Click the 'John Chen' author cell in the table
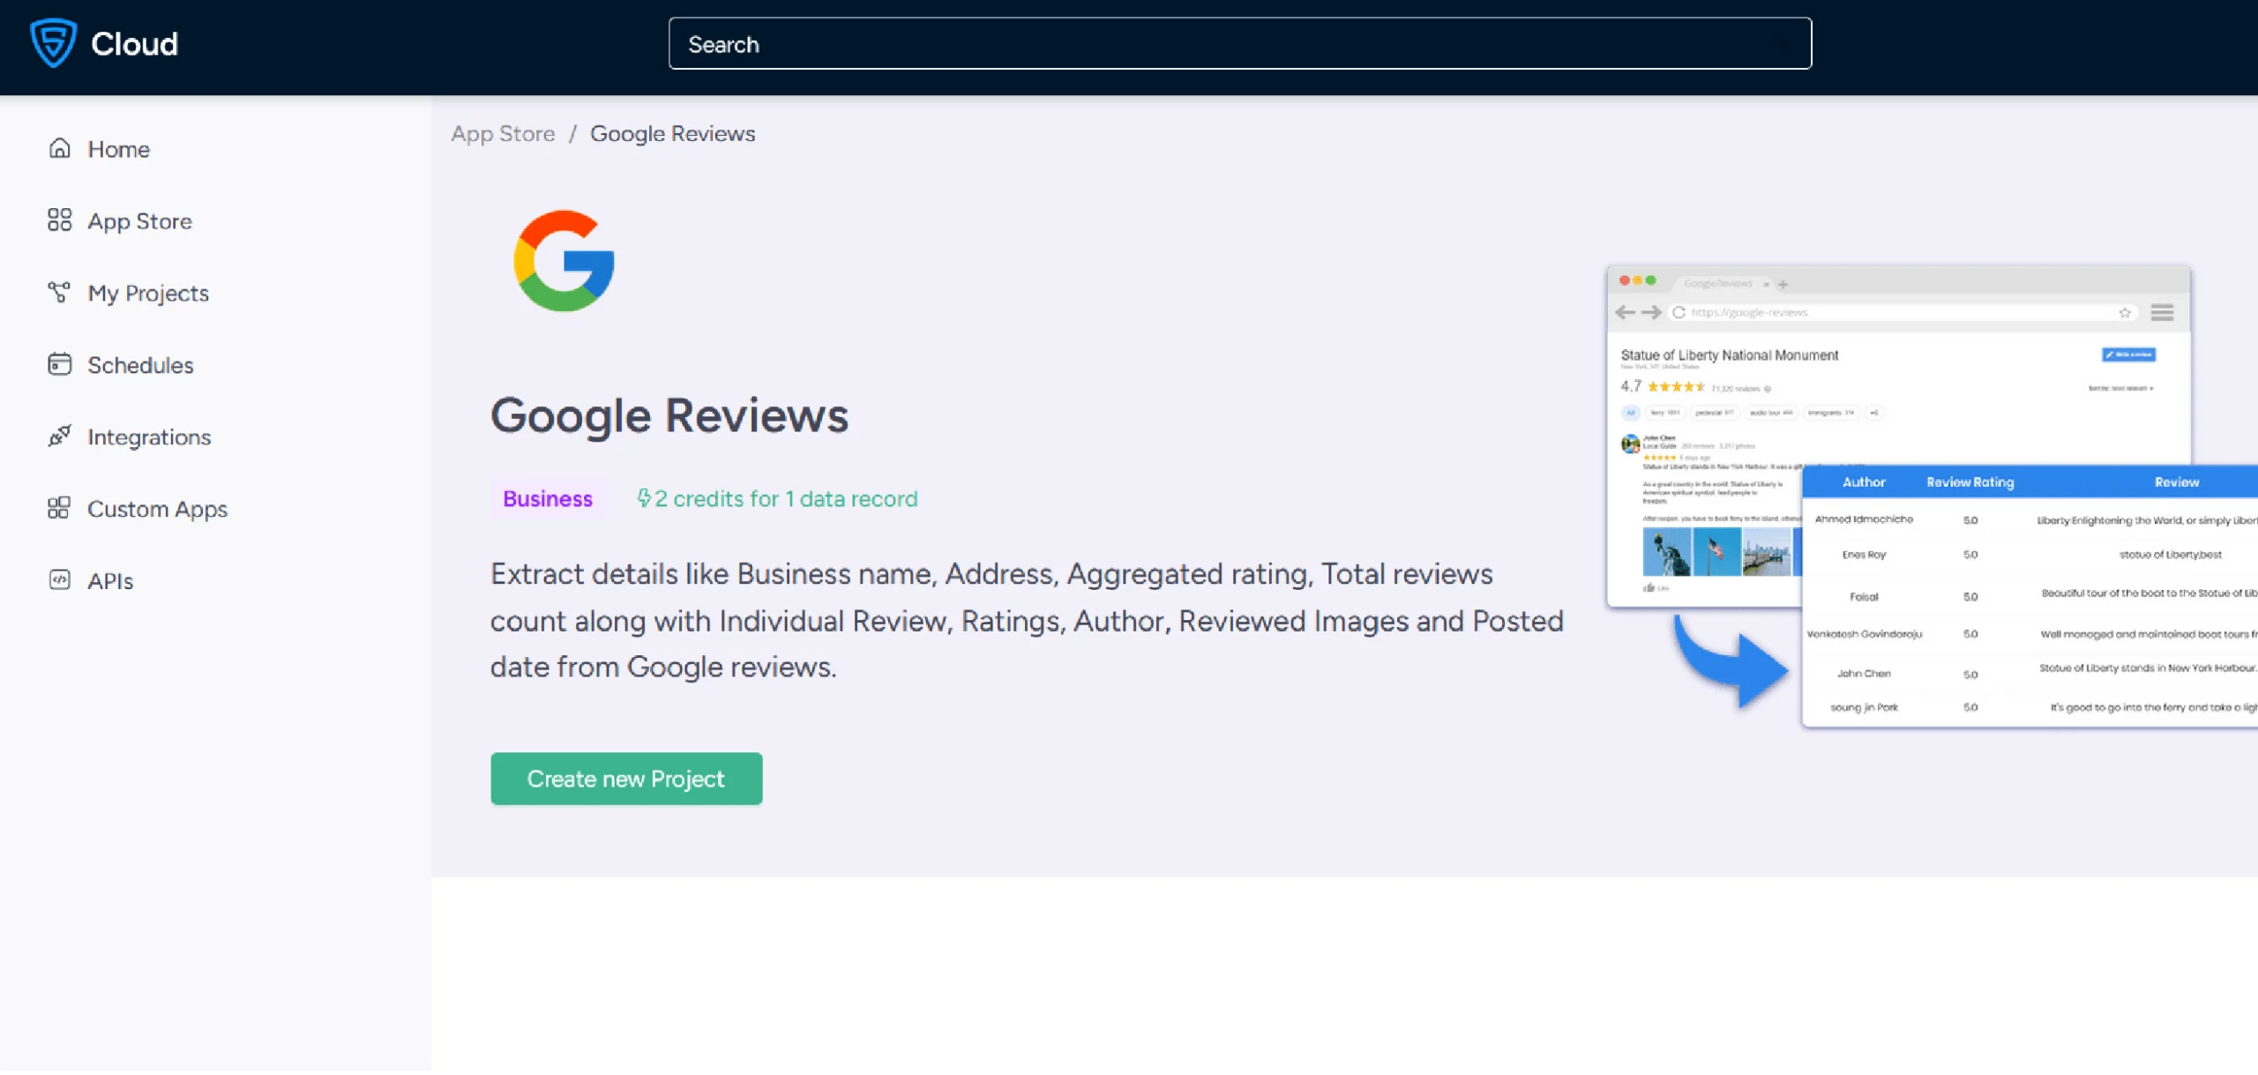This screenshot has height=1075, width=2258. [1864, 674]
